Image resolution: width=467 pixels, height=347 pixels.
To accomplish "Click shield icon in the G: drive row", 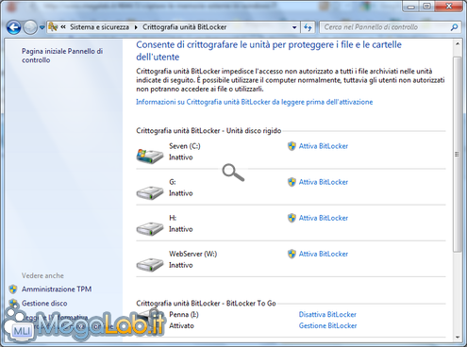I will coord(292,182).
